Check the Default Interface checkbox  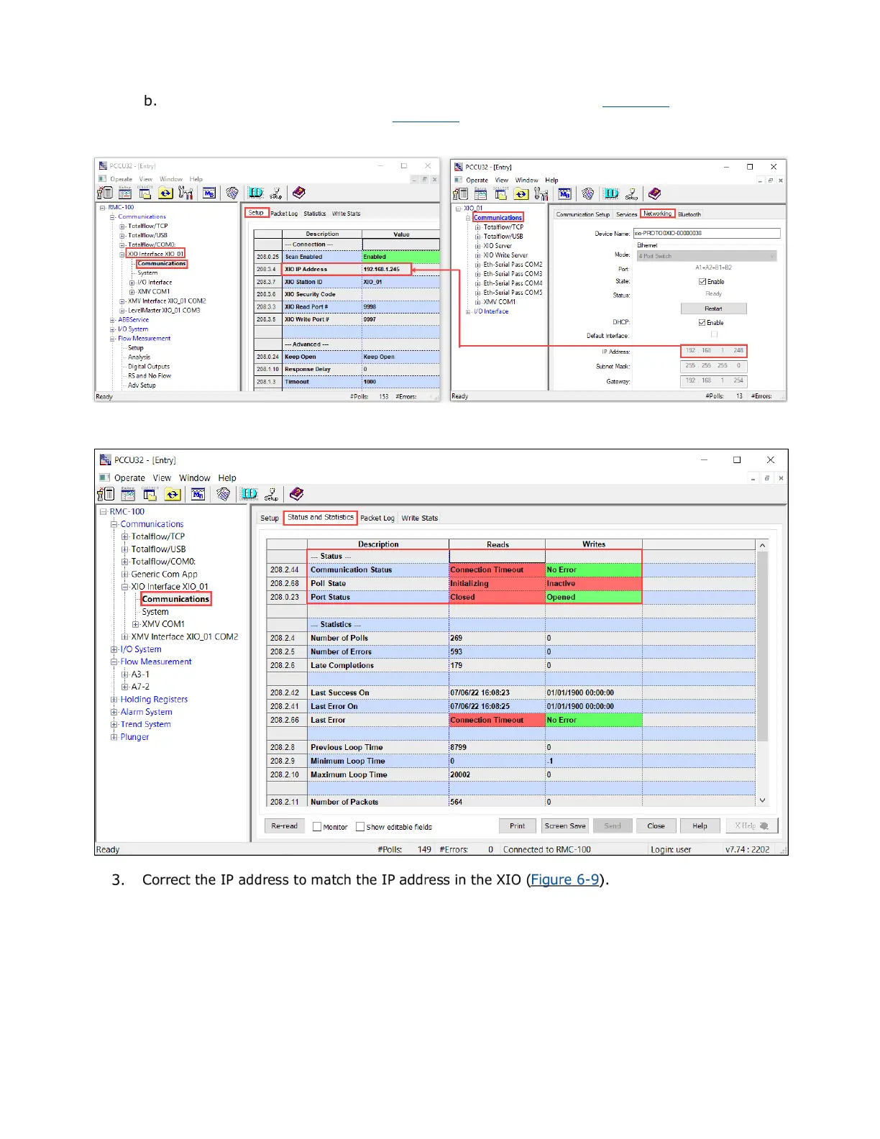(714, 335)
